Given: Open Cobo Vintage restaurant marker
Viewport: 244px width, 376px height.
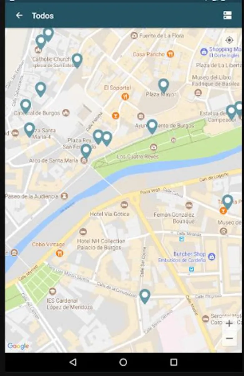Looking at the screenshot, I should pos(59,253).
